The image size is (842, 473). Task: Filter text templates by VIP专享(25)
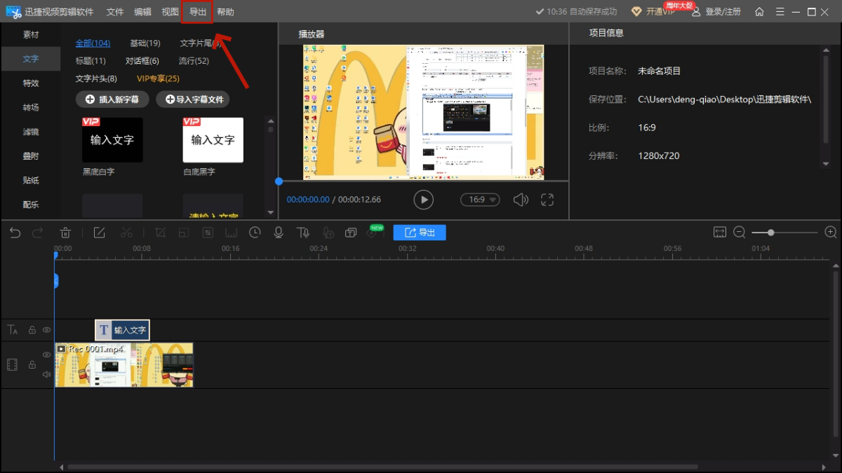(x=158, y=78)
